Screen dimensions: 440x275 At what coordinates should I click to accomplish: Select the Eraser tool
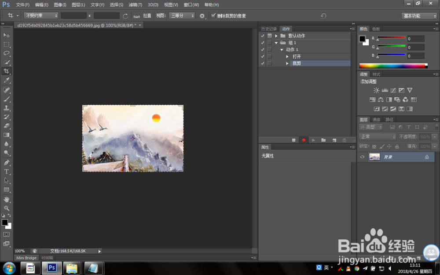click(7, 126)
